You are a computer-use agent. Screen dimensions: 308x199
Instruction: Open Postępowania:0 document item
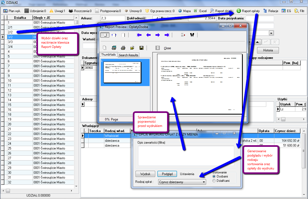click(108, 11)
